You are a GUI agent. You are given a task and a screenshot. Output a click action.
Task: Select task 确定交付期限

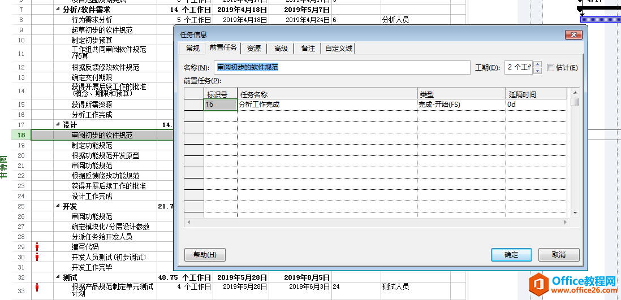[92, 77]
